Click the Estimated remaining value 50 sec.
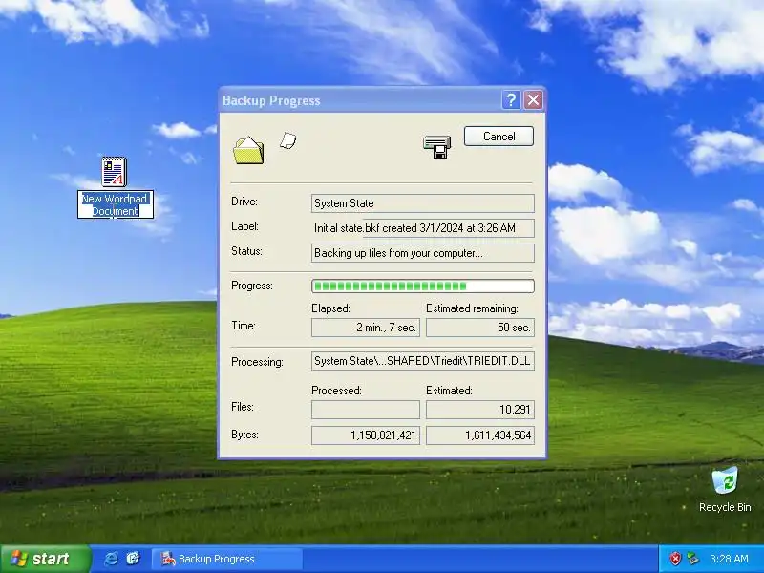This screenshot has height=573, width=764. pos(480,328)
